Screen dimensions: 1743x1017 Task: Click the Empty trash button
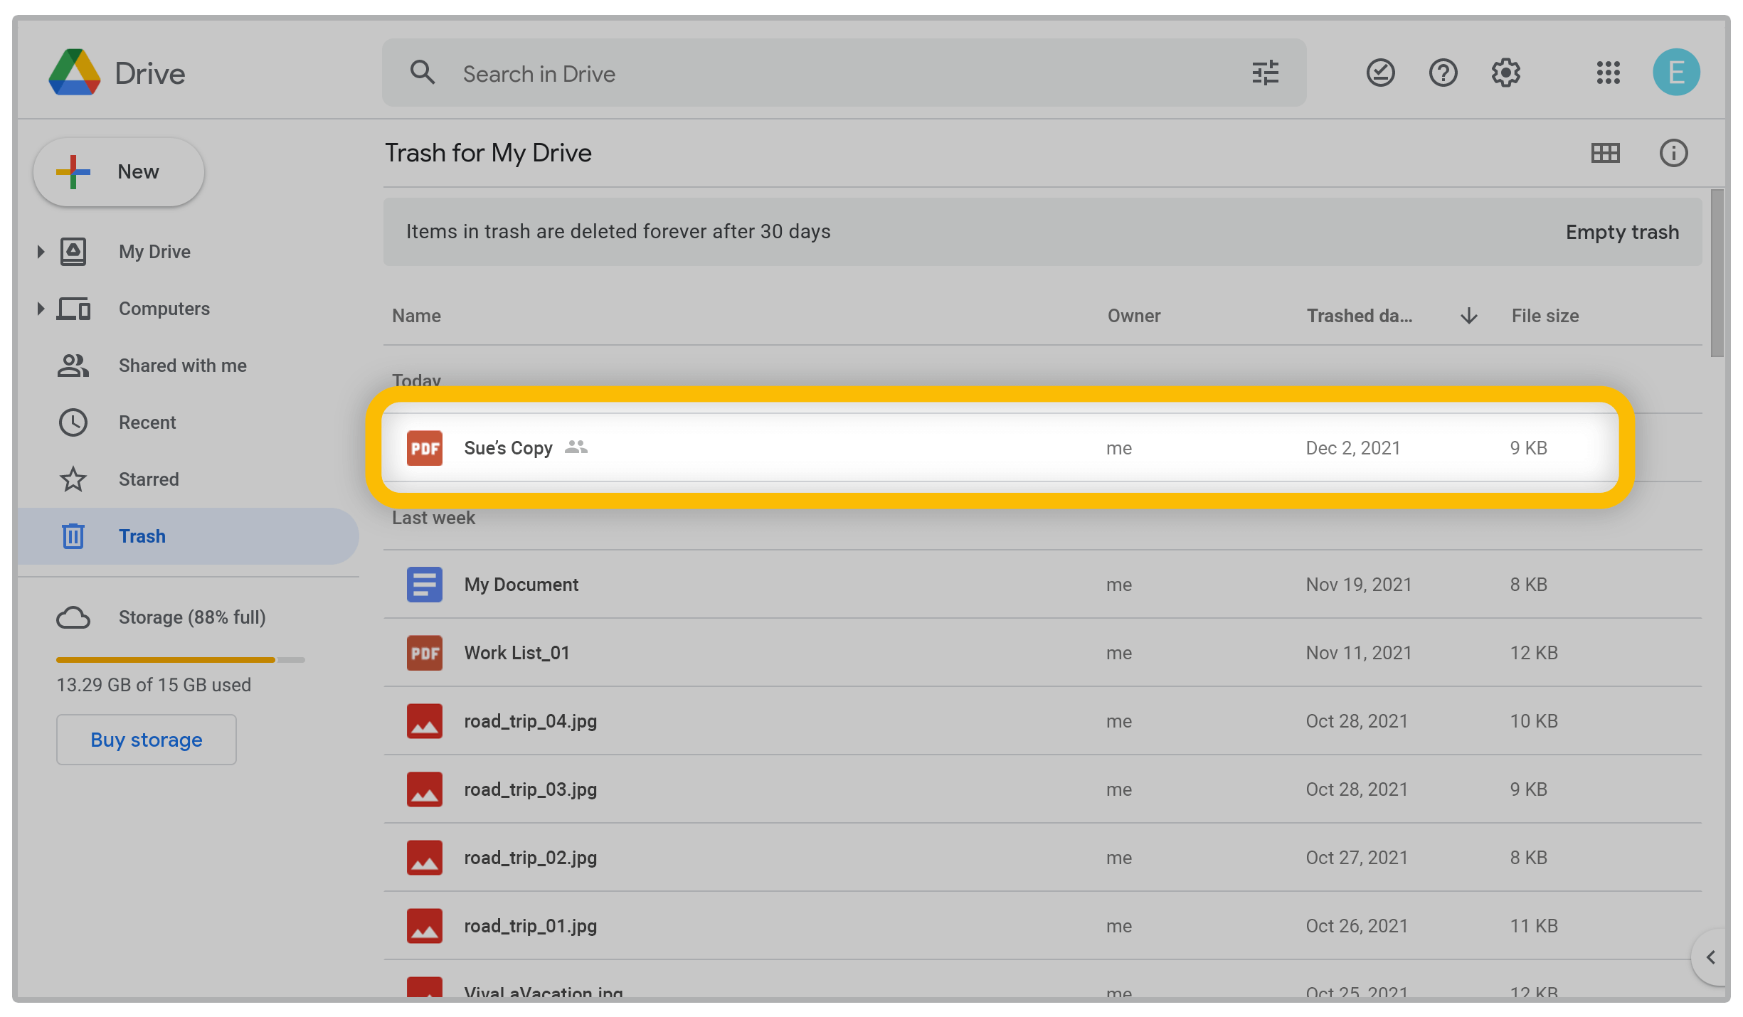tap(1621, 233)
